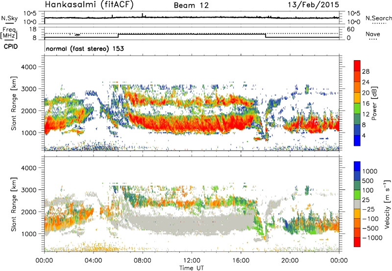Click the '4000' tick in the power panel

(x=28, y=67)
